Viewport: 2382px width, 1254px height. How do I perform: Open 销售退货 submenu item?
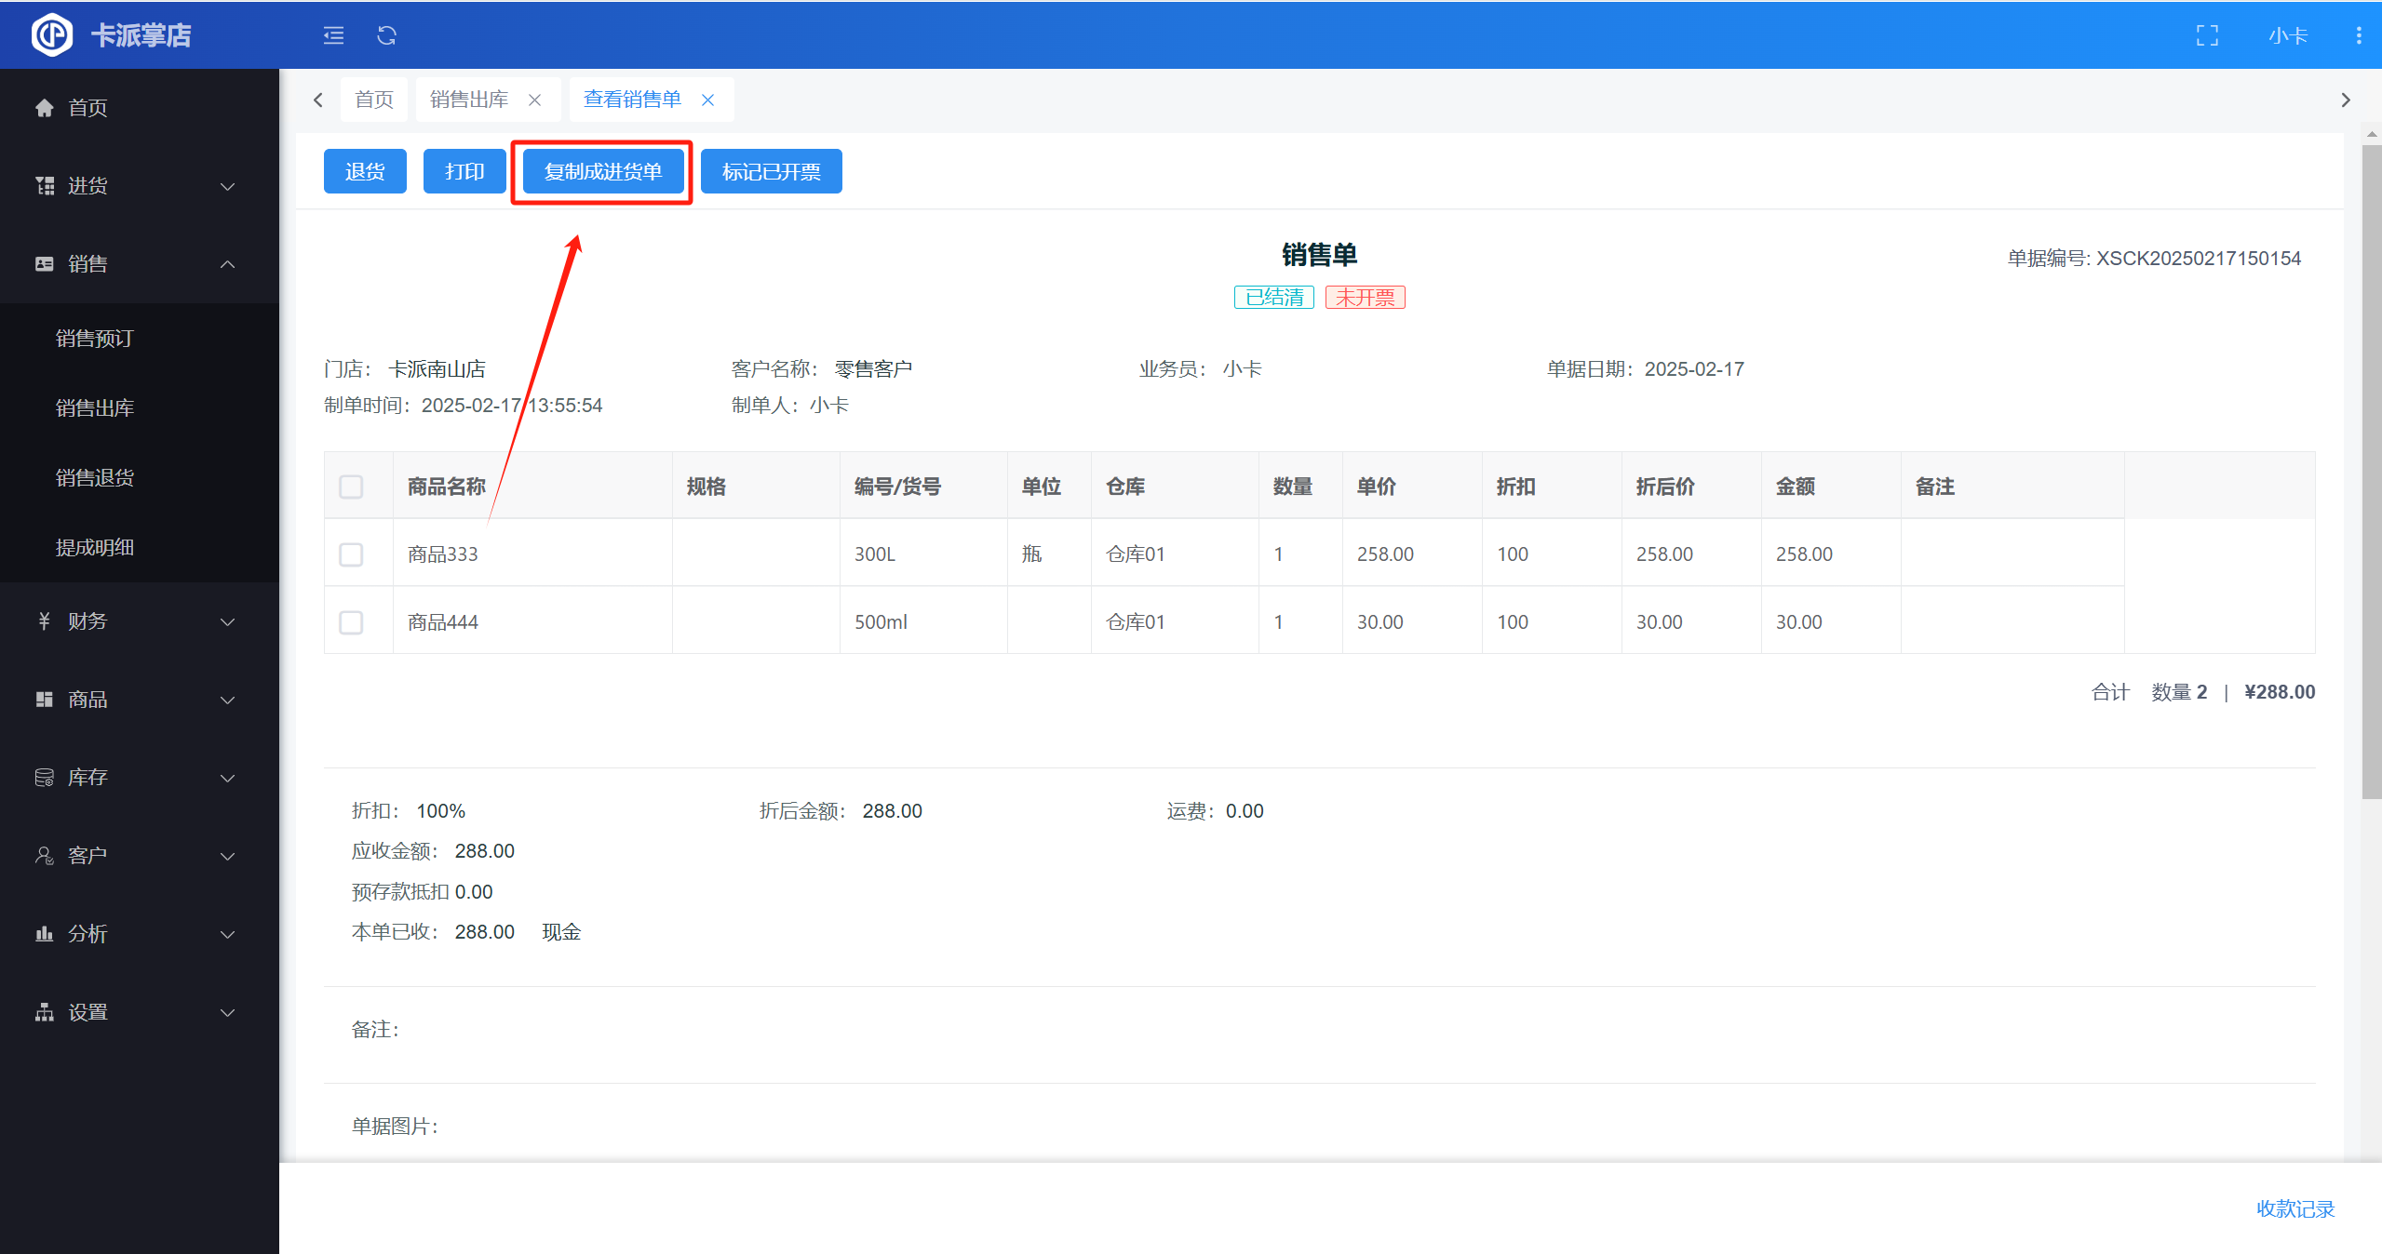click(95, 477)
